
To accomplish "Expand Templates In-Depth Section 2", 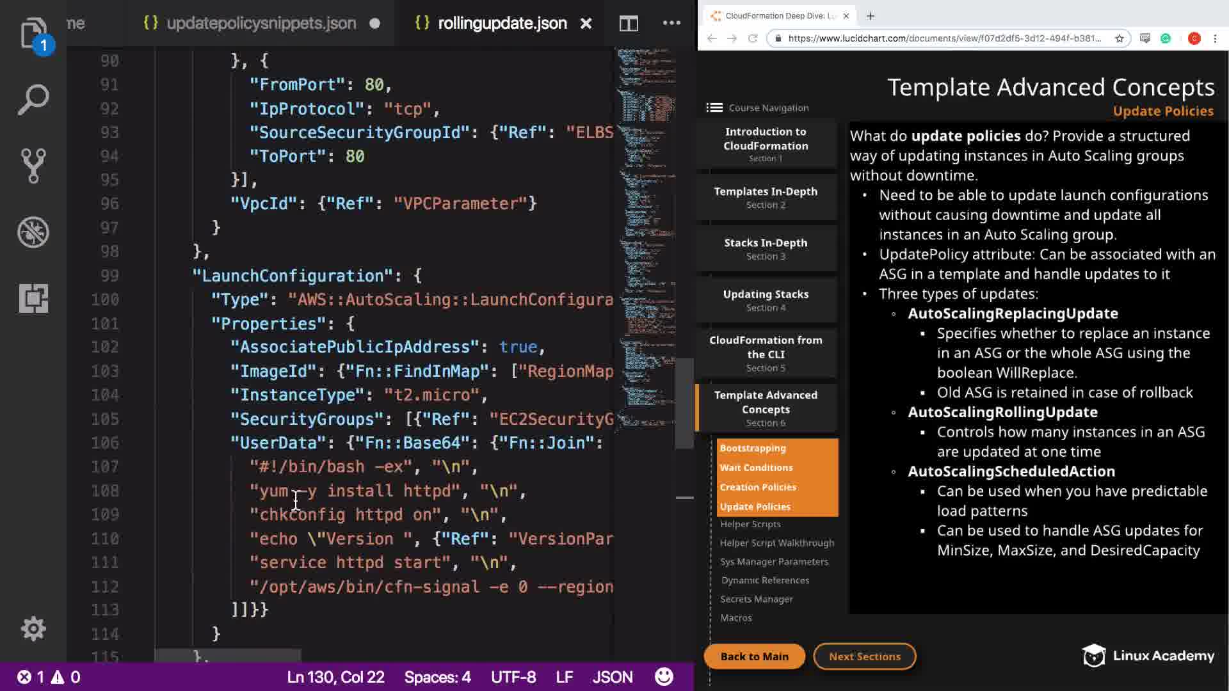I will tap(766, 197).
